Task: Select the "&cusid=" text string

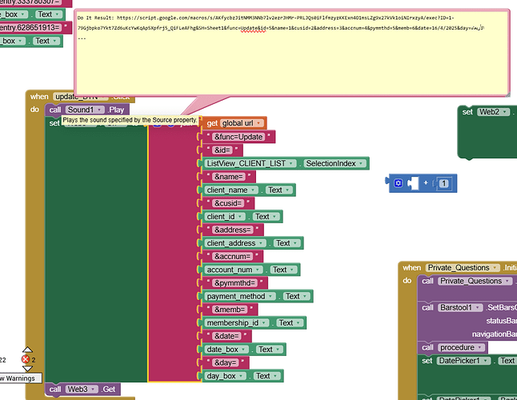Action: pyautogui.click(x=228, y=203)
